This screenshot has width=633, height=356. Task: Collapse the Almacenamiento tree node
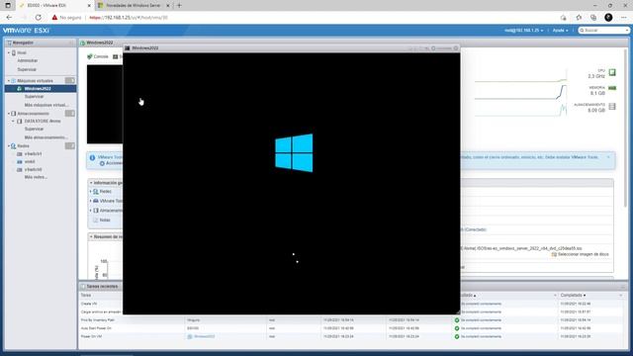pos(9,114)
